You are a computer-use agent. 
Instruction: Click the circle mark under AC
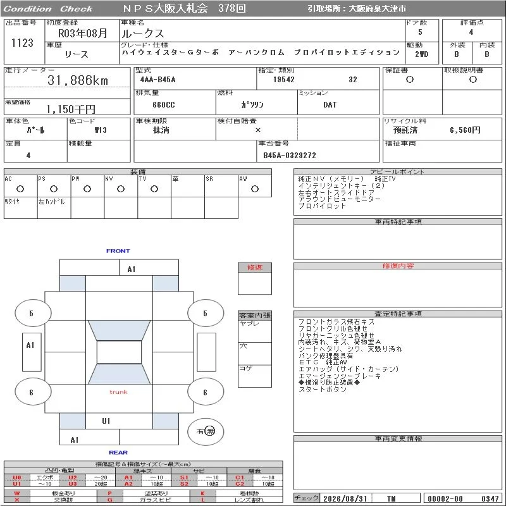[x=20, y=188]
